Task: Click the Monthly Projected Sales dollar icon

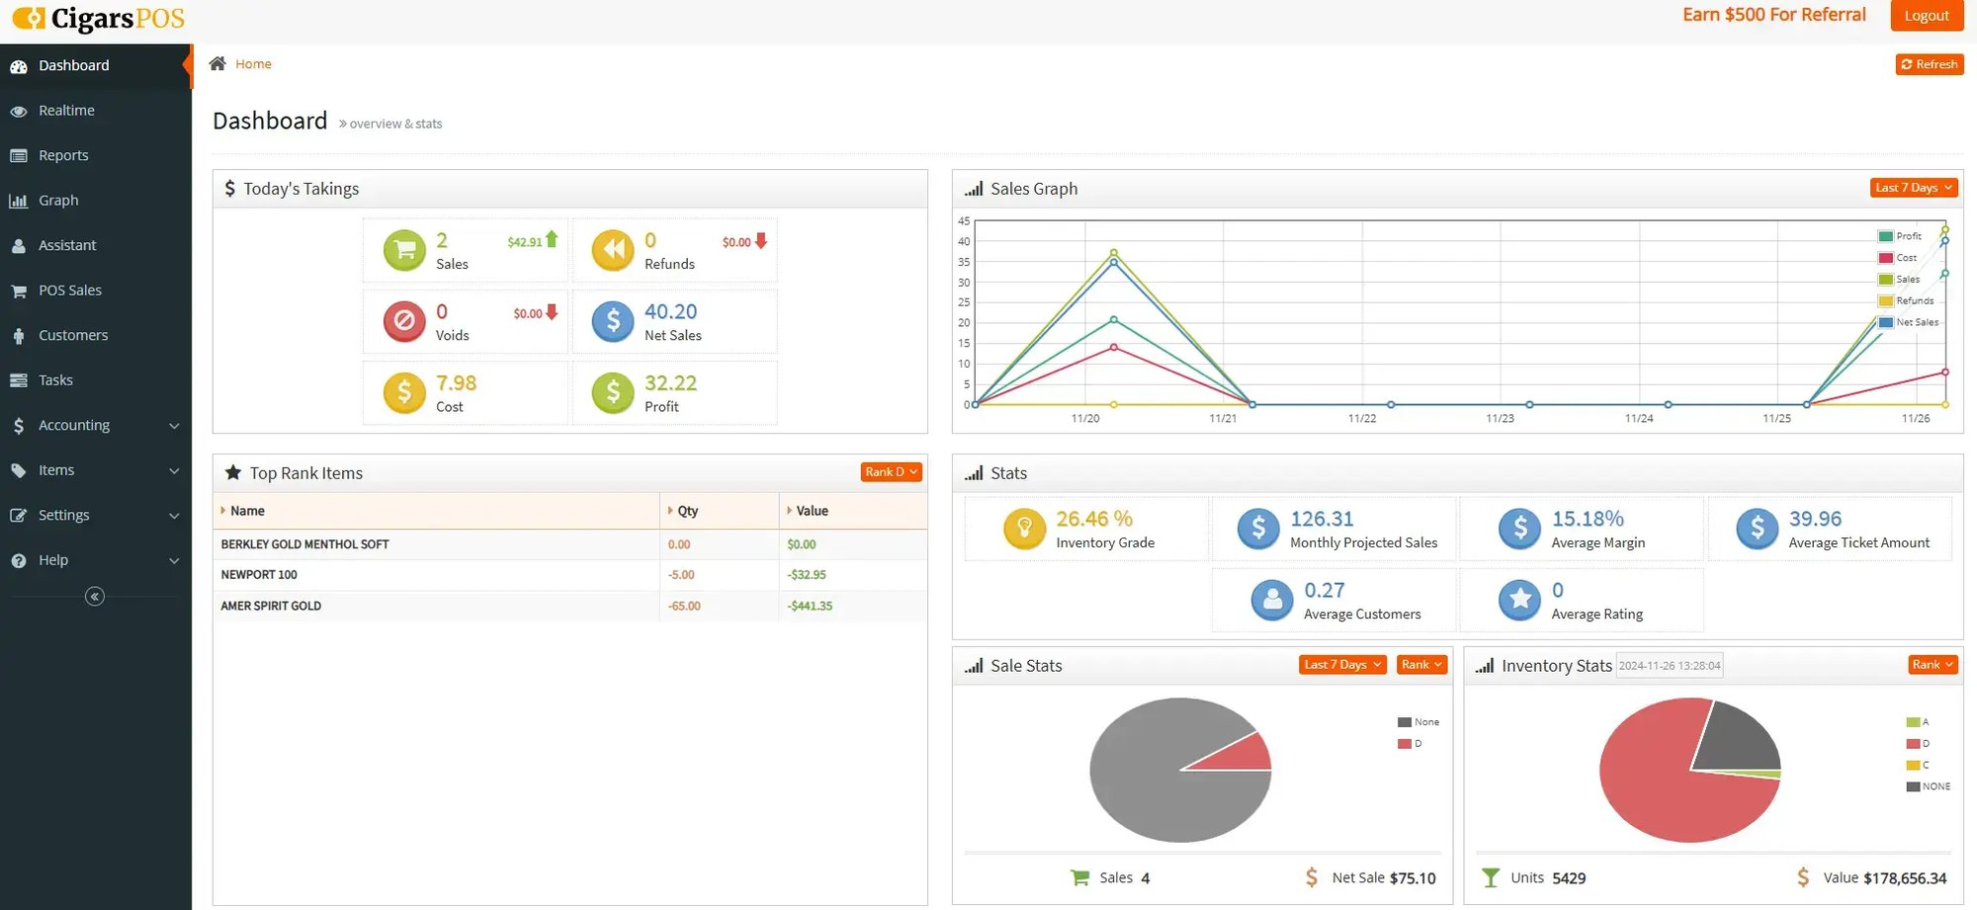Action: pyautogui.click(x=1258, y=529)
